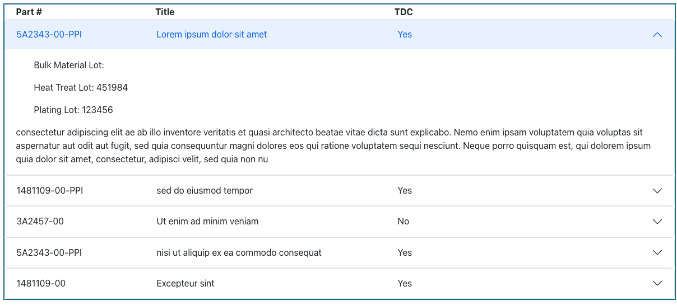Viewport: 677px width, 305px height.
Task: Click the 'No' TDC value
Action: [404, 222]
